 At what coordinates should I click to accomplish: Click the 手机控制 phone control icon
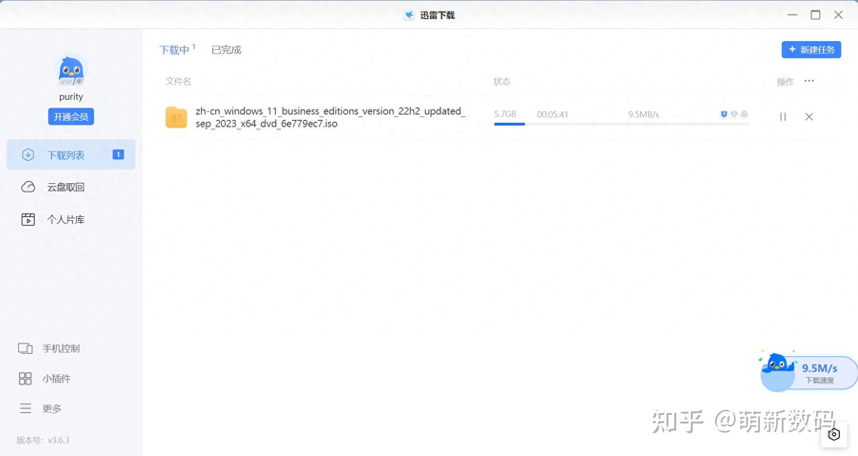(x=26, y=348)
